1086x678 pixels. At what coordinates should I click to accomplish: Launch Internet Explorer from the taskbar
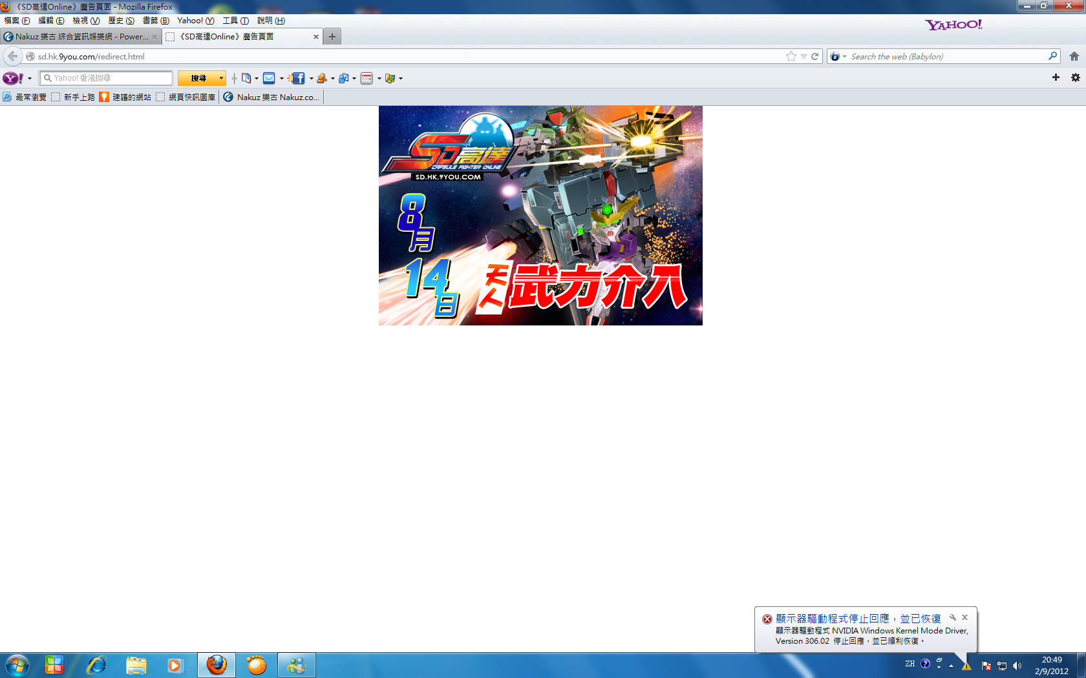96,665
